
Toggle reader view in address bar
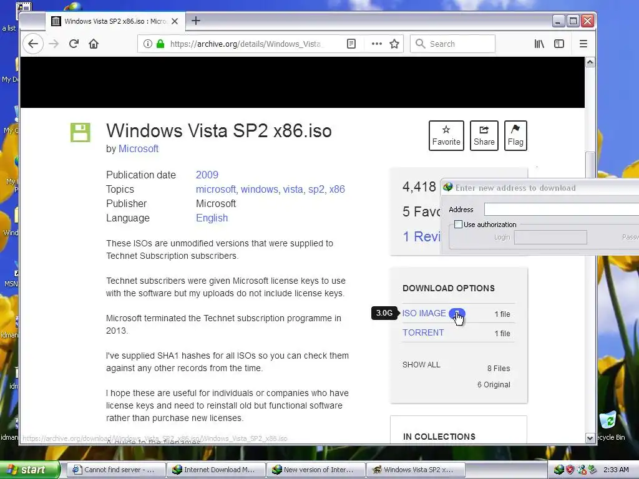(351, 44)
